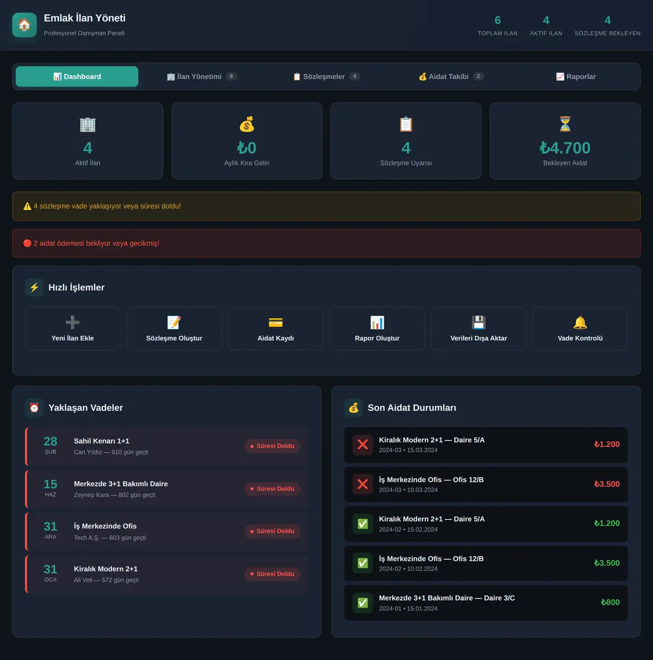Image resolution: width=653 pixels, height=660 pixels.
Task: Select the Dashboard tab
Action: click(x=77, y=77)
